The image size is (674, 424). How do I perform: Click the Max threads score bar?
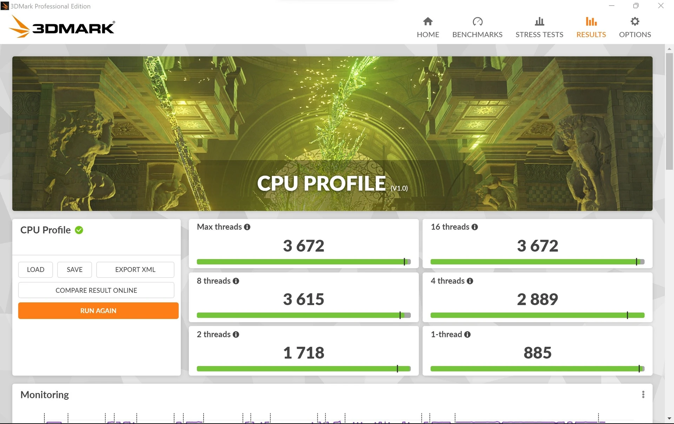coord(304,262)
